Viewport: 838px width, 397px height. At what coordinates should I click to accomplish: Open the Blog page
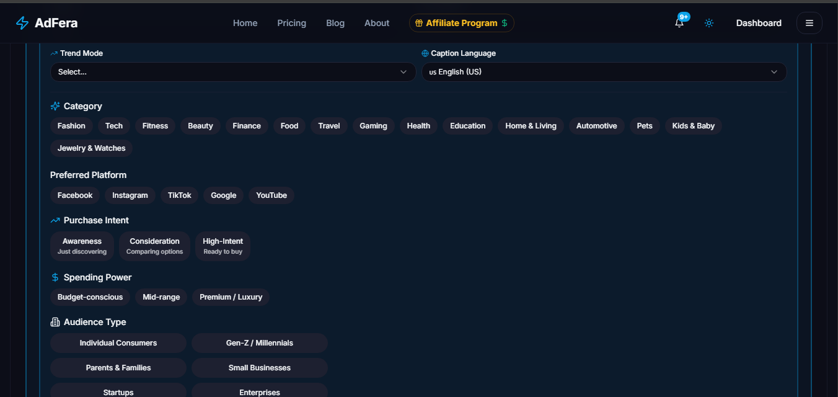[x=335, y=23]
